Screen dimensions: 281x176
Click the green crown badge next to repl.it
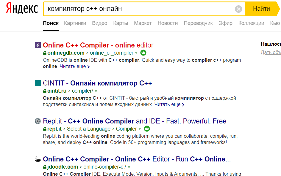click(147, 129)
